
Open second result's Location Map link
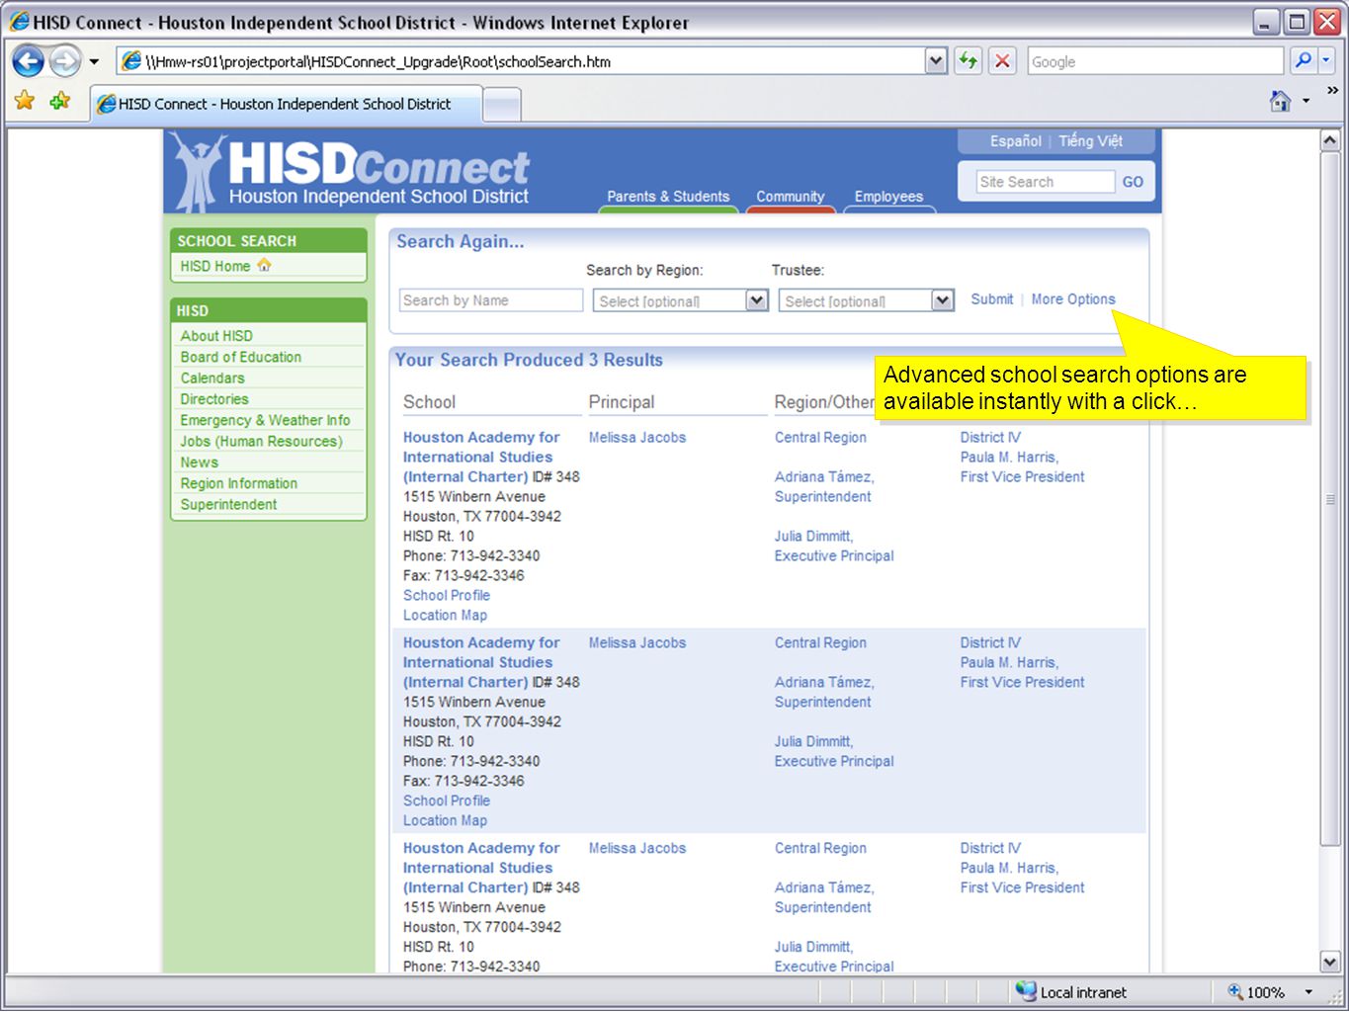pyautogui.click(x=445, y=820)
